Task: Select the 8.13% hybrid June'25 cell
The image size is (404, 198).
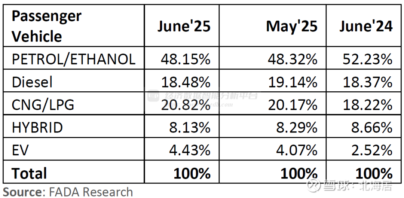Action: pos(182,126)
